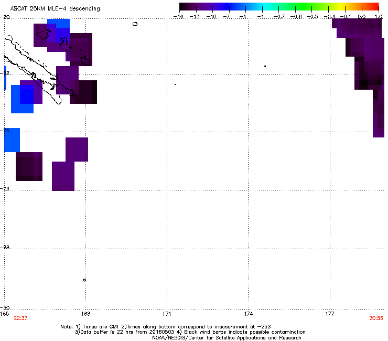
Task: Select the 165 longitude axis label
Action: click(x=4, y=314)
